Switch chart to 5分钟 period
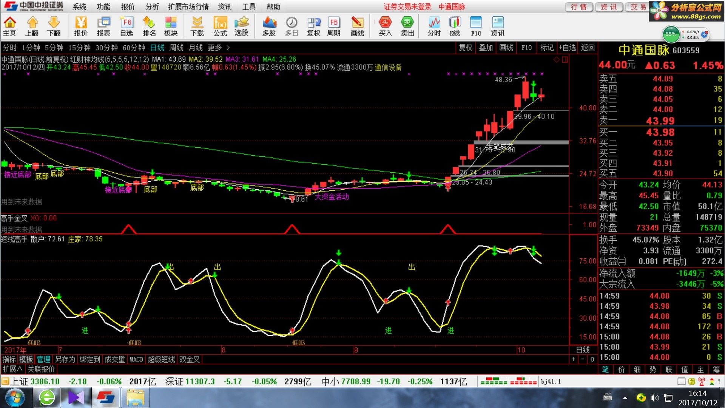Image resolution: width=725 pixels, height=408 pixels. click(x=54, y=48)
